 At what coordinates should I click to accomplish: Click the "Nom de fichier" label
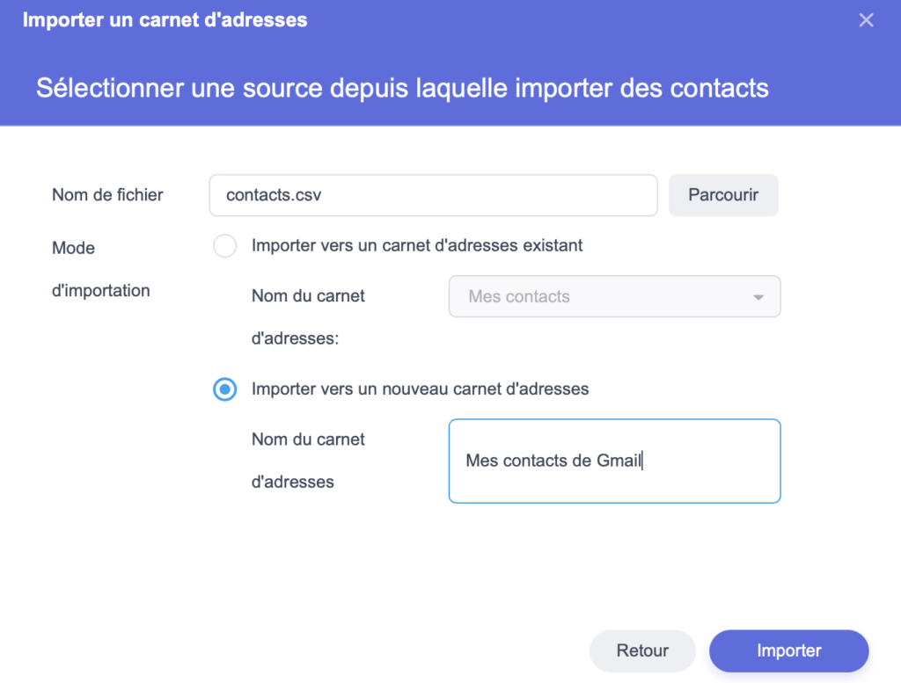coord(107,195)
